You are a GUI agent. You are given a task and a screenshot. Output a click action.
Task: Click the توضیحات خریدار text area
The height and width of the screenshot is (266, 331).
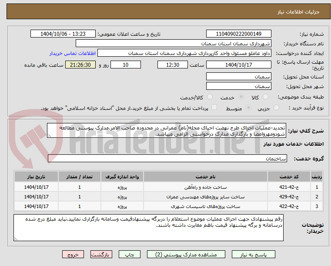(148, 228)
